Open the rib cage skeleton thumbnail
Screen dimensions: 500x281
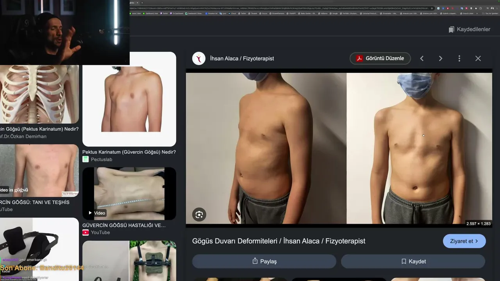point(39,94)
